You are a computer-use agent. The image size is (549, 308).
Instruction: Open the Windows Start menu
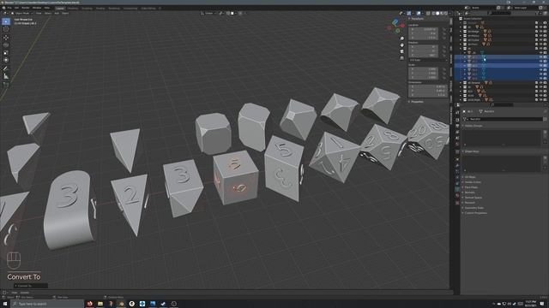[5, 304]
